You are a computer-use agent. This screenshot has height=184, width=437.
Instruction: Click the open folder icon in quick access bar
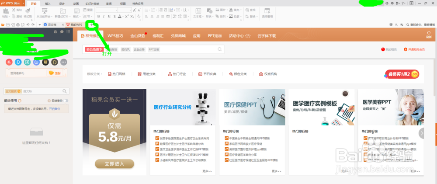(3, 25)
